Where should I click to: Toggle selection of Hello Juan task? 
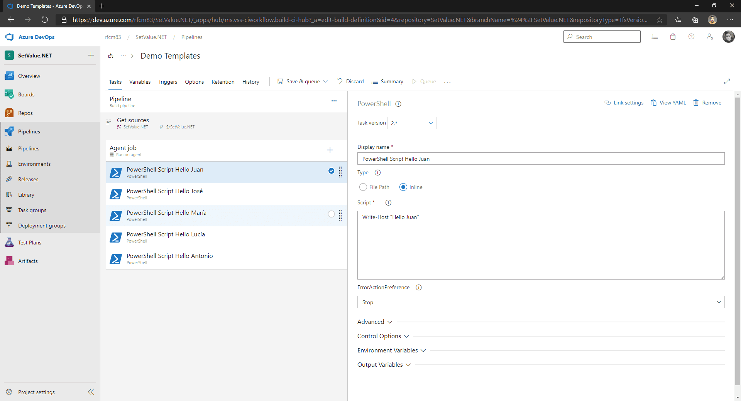[331, 171]
